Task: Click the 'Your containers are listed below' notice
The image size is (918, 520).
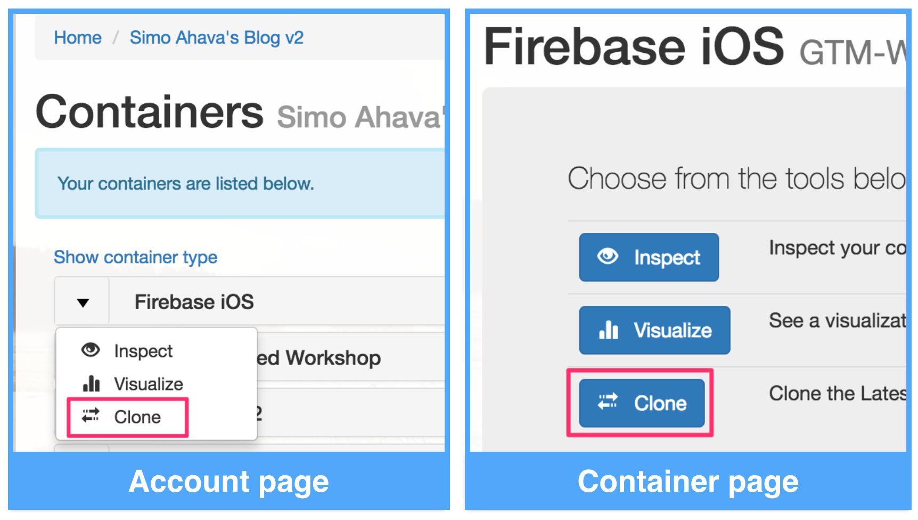Action: [x=240, y=184]
